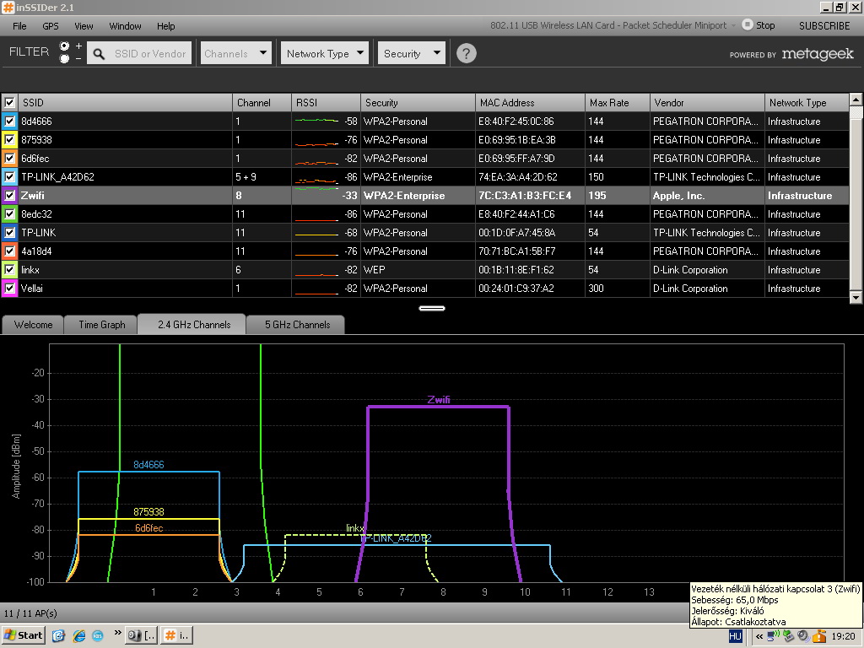
Task: Uncheck the 875938 network checkbox
Action: click(9, 139)
